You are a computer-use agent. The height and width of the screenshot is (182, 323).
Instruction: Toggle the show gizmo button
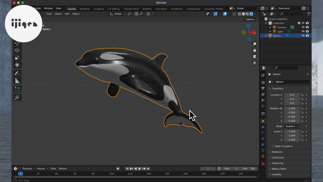(215, 14)
